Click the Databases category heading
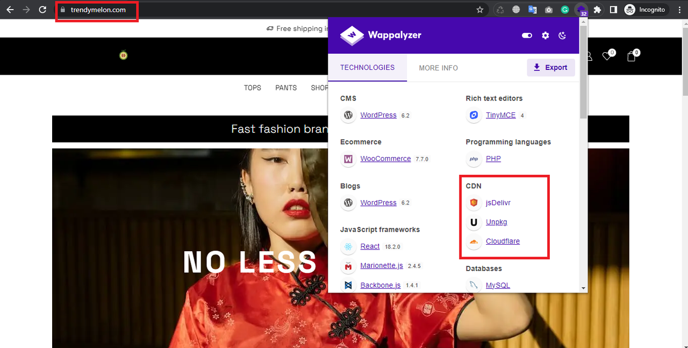 (x=484, y=268)
